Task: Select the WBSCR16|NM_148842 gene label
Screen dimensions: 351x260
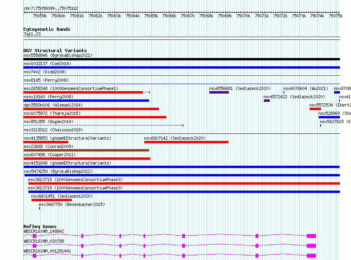Action: 44,231
